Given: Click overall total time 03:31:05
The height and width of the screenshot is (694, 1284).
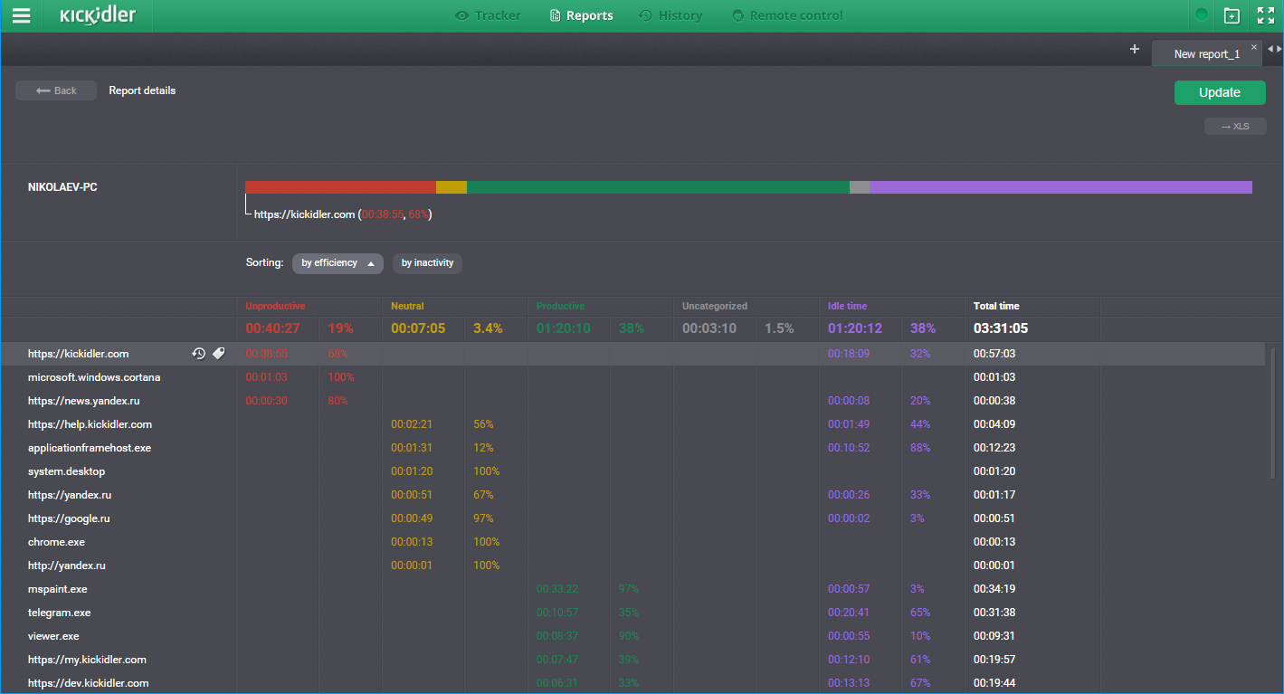Looking at the screenshot, I should 1001,328.
